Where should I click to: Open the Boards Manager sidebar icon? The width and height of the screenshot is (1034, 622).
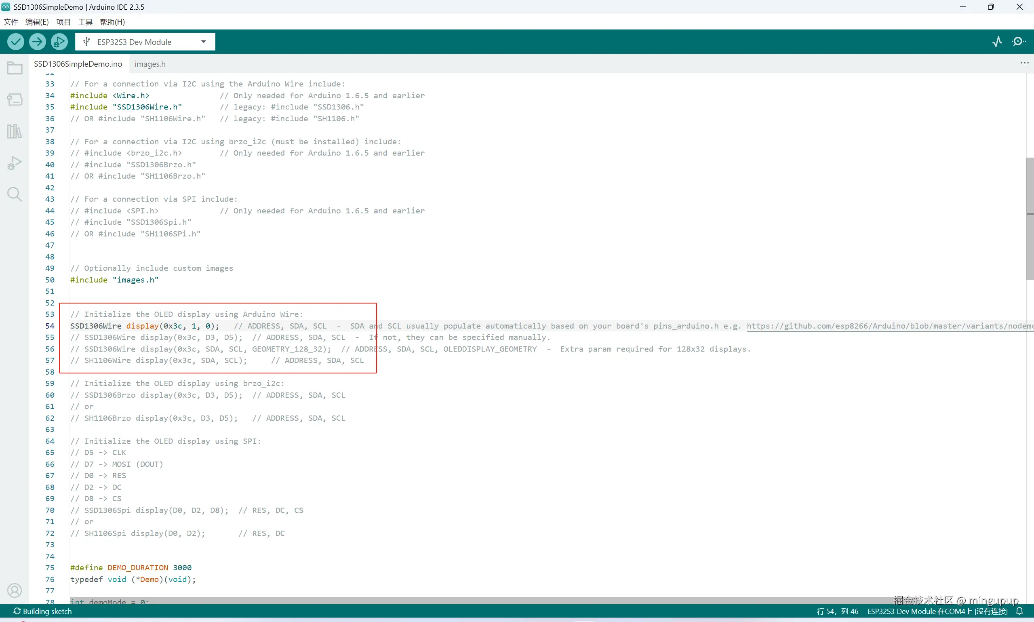15,99
